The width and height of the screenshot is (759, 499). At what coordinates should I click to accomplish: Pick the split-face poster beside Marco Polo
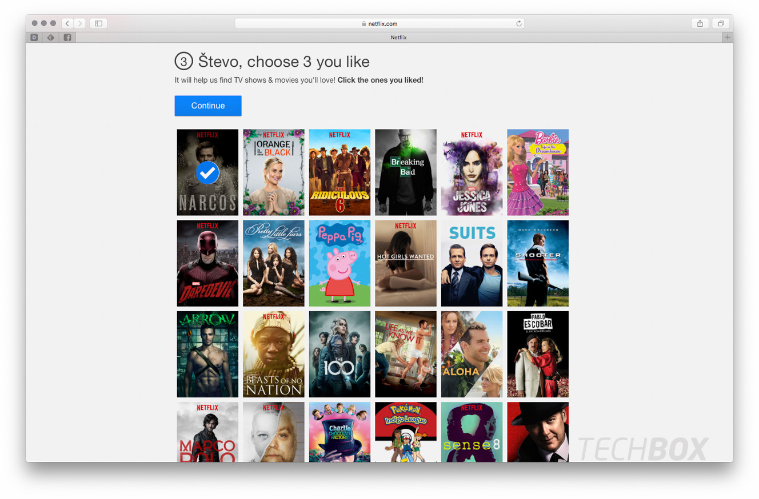coord(274,432)
